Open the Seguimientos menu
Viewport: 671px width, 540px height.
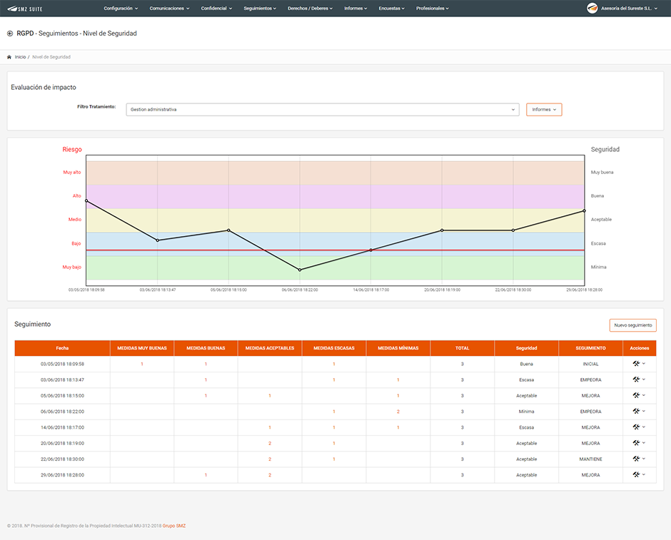[x=260, y=8]
